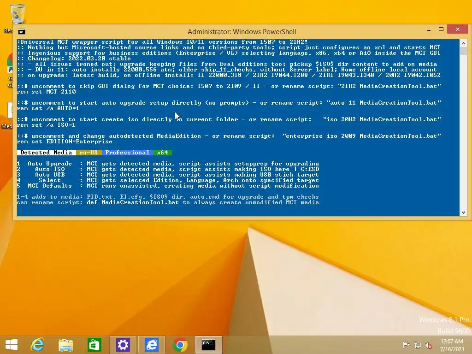Click the 'Detected Media' label
This screenshot has width=472, height=354.
click(47, 153)
